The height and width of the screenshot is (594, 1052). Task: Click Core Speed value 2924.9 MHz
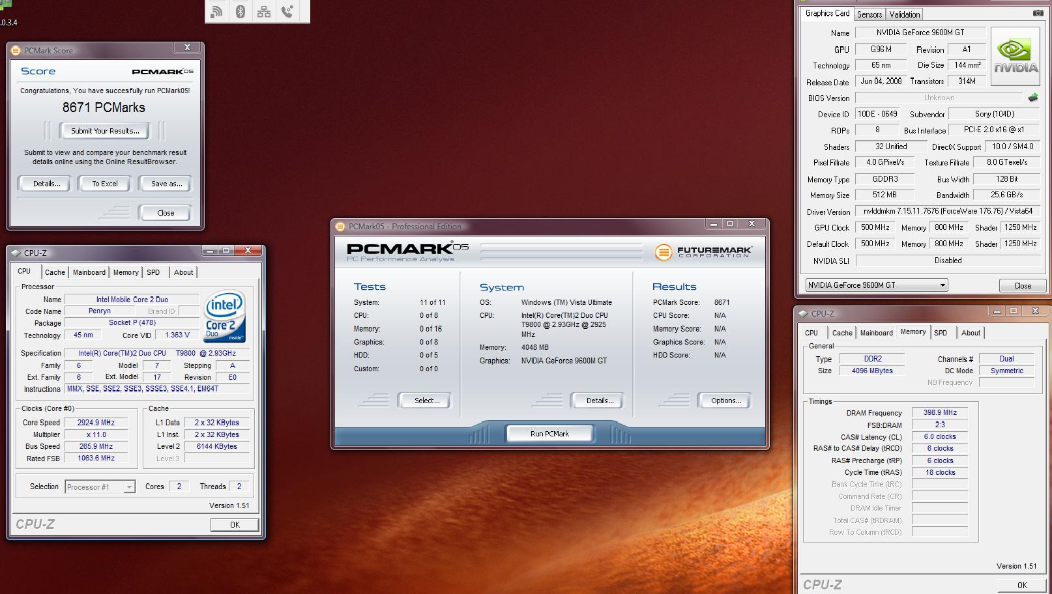pos(96,423)
